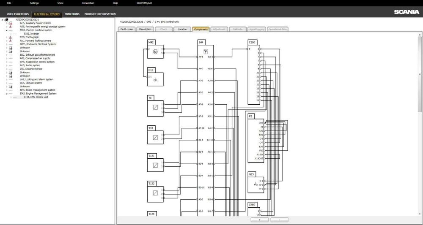Screen dimensions: 423x225
Task: Click the P2 component label in the diagram
Action: click(x=251, y=116)
